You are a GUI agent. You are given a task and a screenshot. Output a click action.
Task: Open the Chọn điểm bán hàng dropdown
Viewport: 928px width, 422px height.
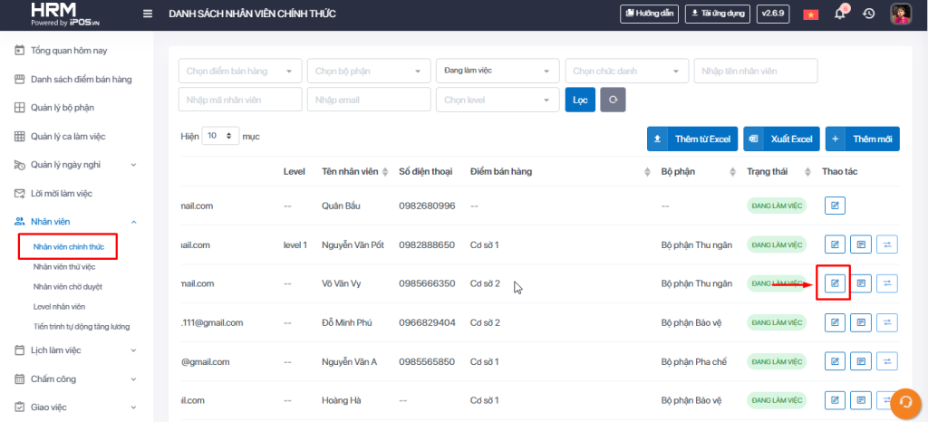(x=240, y=71)
